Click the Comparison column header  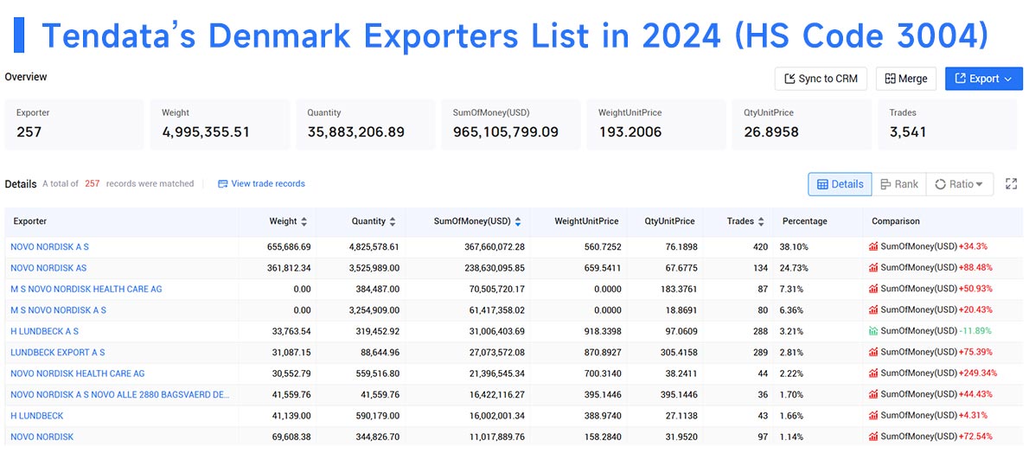coord(896,222)
